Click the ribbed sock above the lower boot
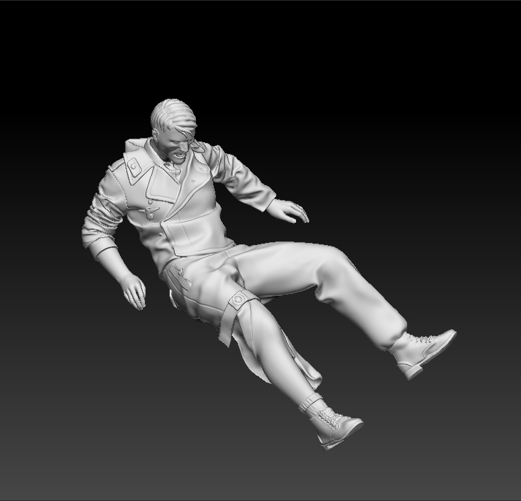 pos(312,403)
